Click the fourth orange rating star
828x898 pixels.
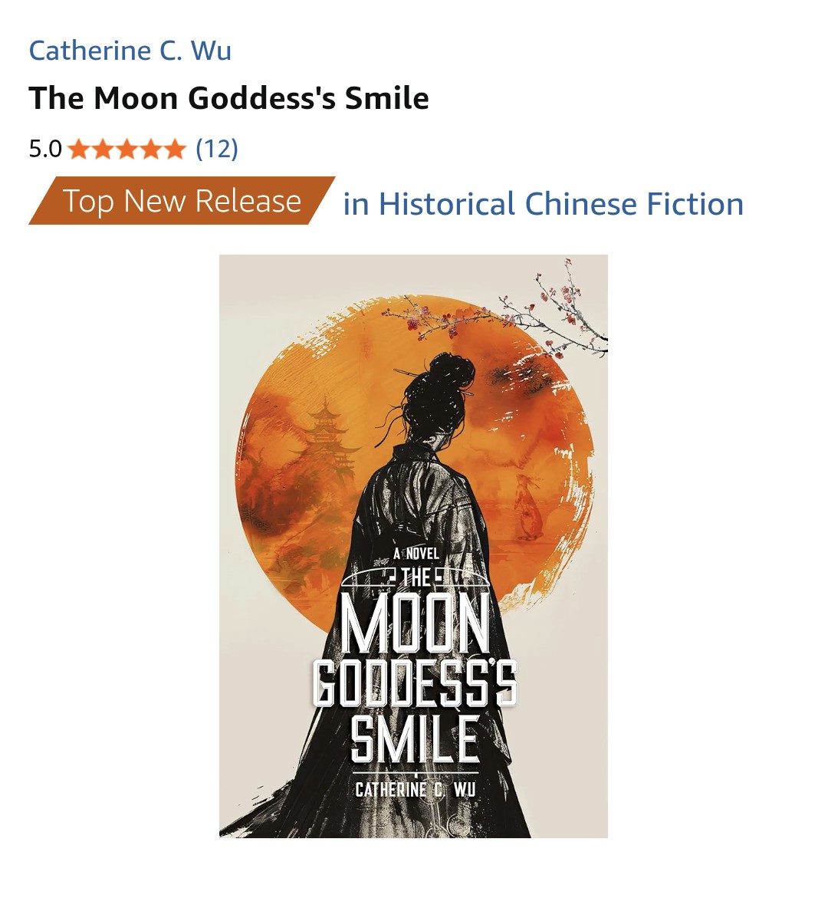[150, 149]
